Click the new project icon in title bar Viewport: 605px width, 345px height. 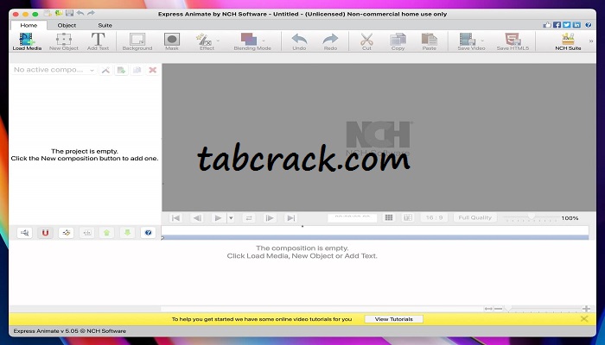(x=48, y=14)
